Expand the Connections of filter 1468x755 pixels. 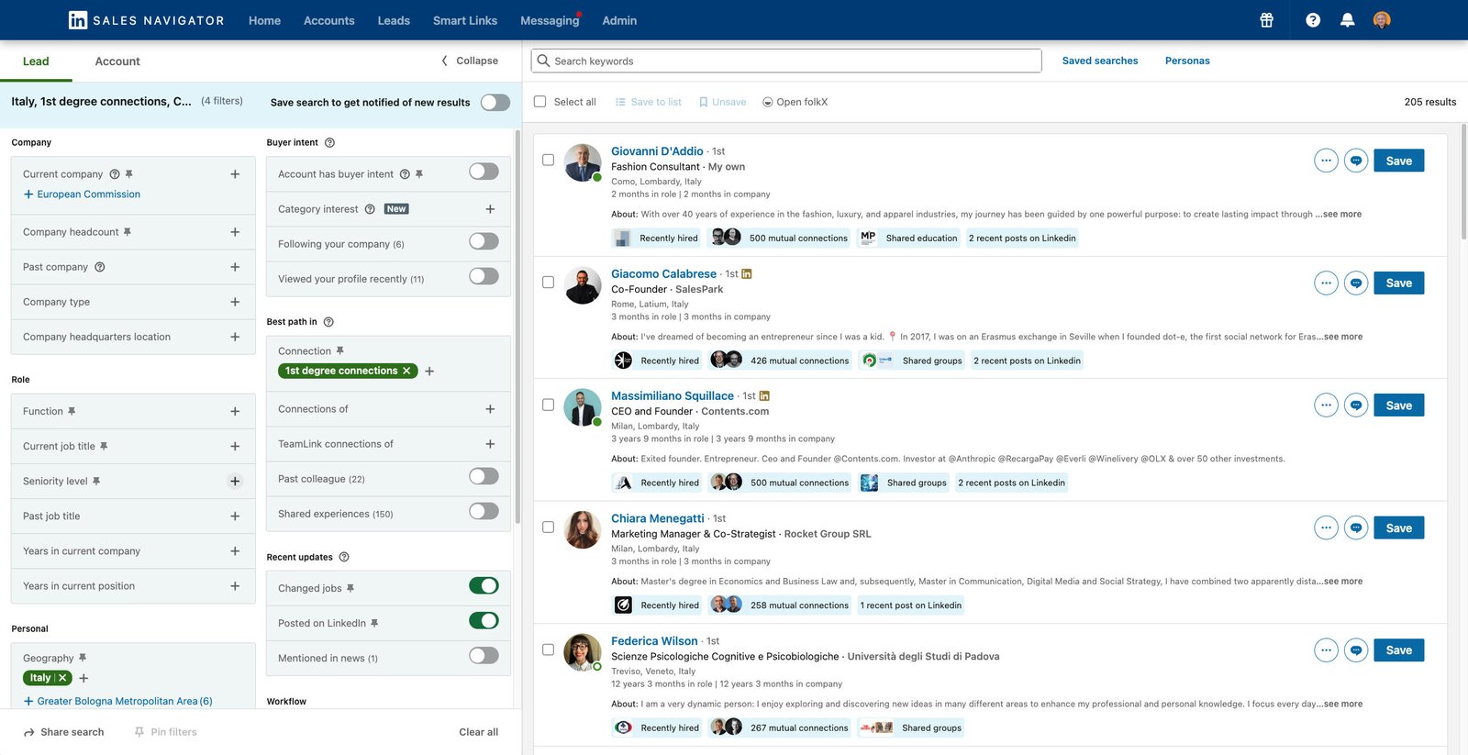490,409
